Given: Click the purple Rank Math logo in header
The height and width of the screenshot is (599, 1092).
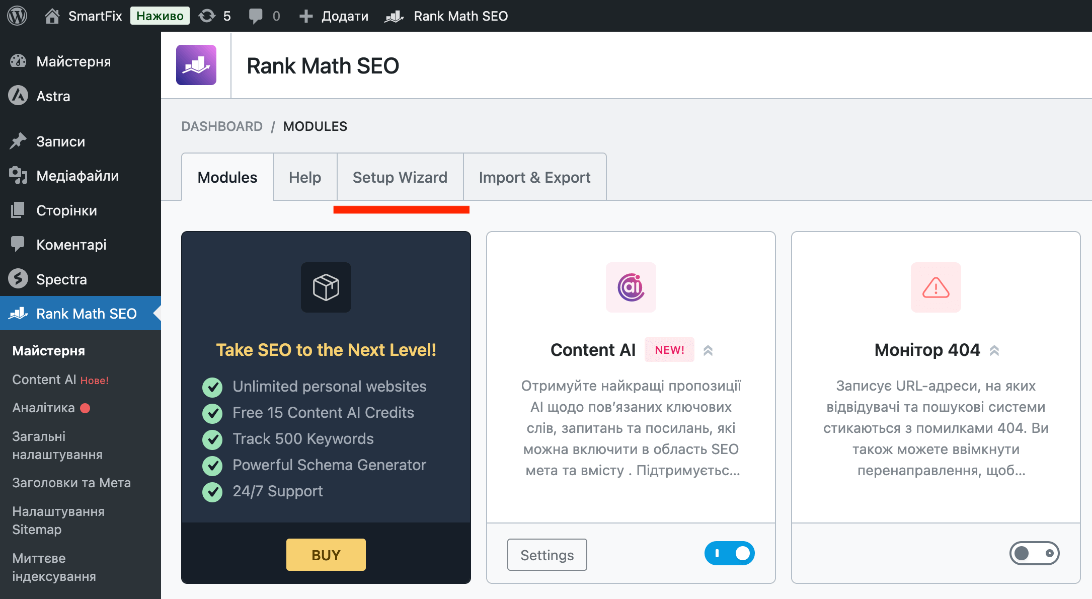Looking at the screenshot, I should click(196, 65).
